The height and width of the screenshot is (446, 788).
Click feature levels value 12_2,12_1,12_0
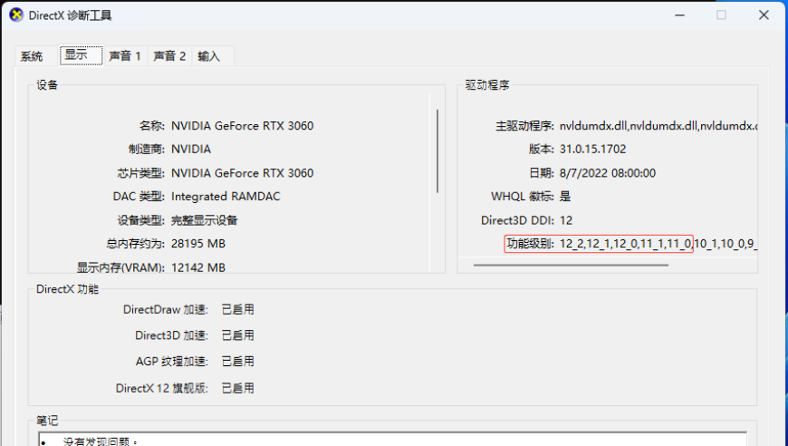click(658, 244)
